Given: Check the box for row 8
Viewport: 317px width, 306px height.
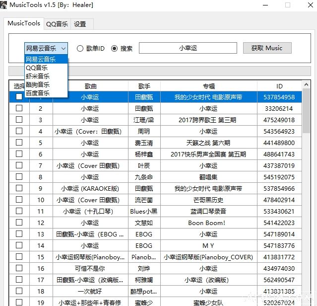Looking at the screenshot, I should [x=19, y=177].
